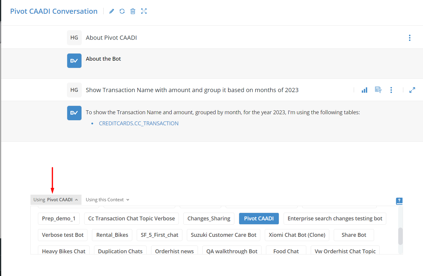Select the Prep_demo_1 bot

59,219
